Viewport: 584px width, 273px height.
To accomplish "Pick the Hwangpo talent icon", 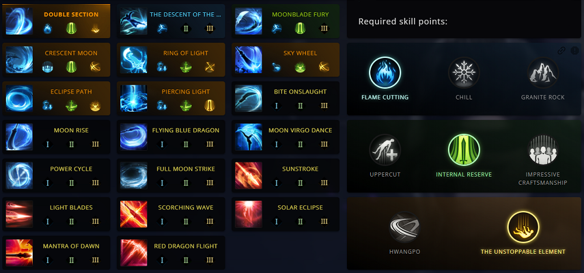I will pyautogui.click(x=405, y=227).
